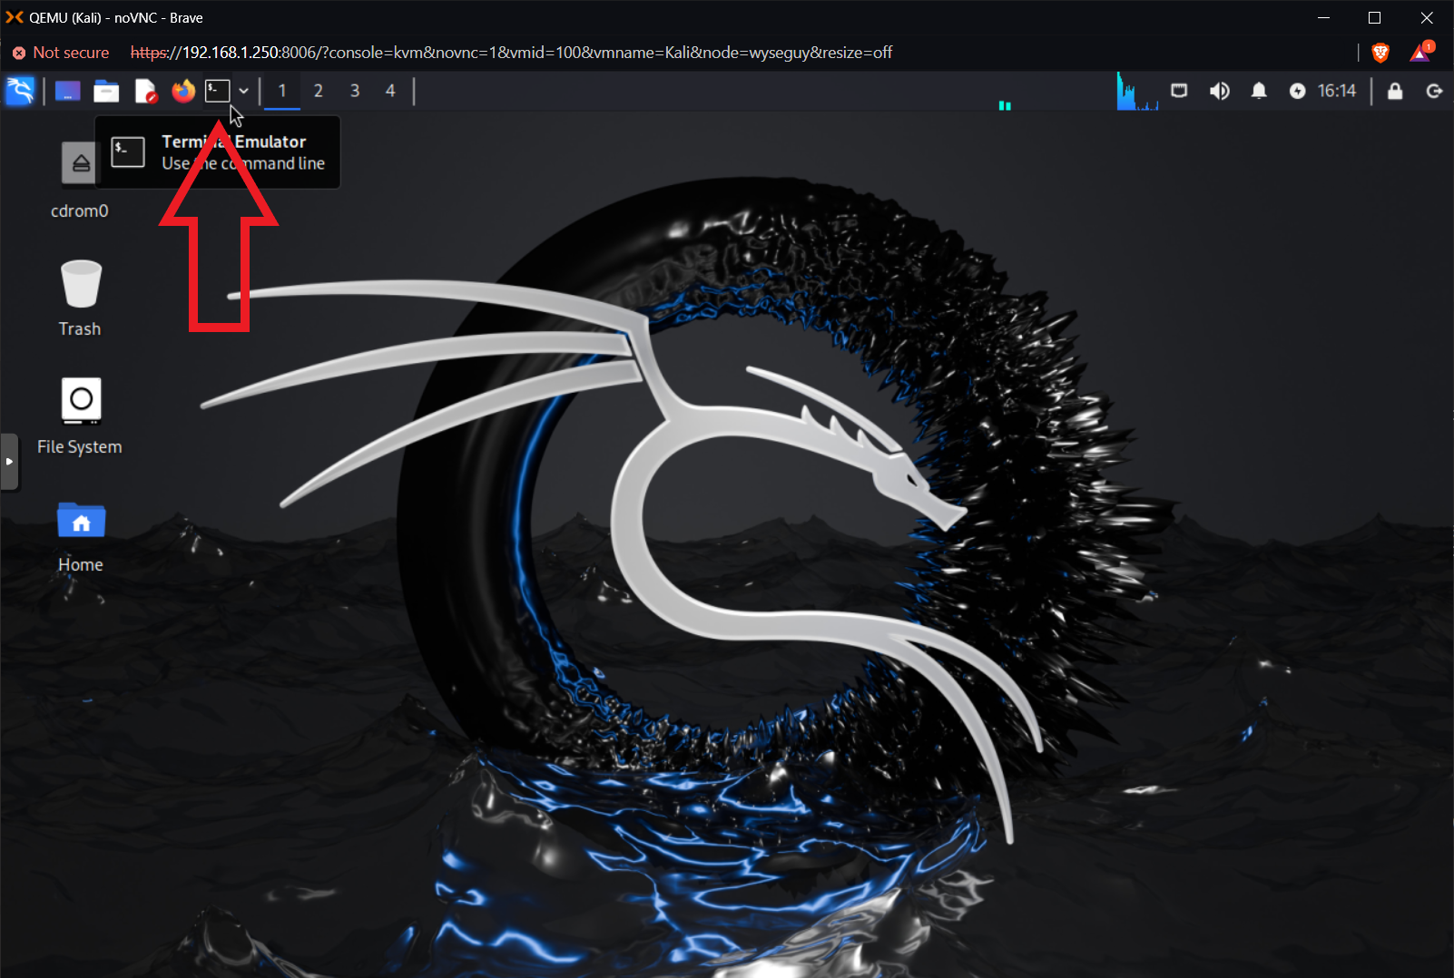Expand the noVNC side control handle
Image resolution: width=1454 pixels, height=978 pixels.
[9, 462]
